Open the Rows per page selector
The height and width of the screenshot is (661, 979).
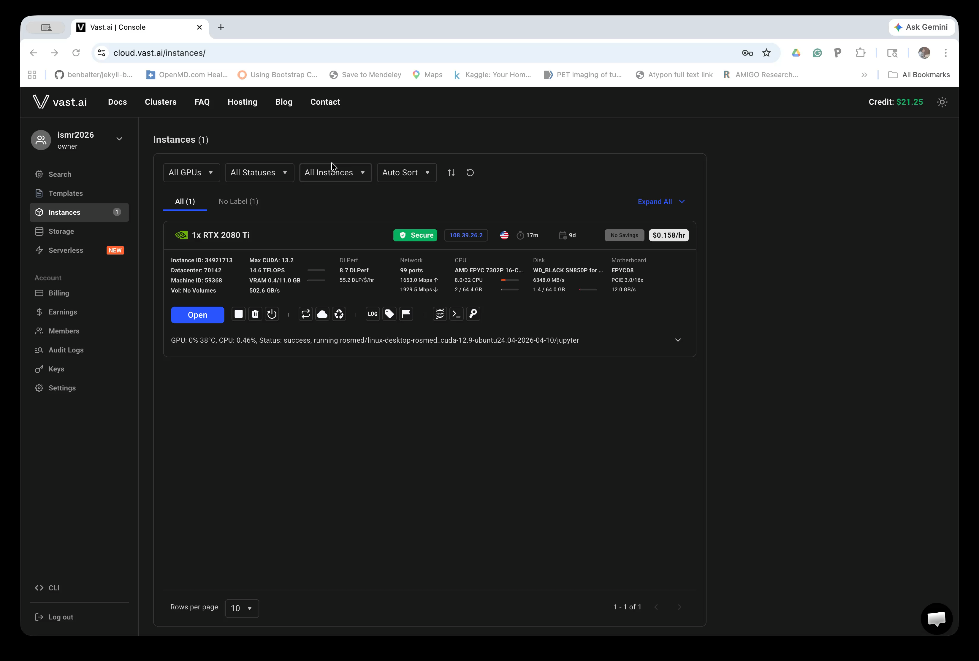[x=242, y=608]
